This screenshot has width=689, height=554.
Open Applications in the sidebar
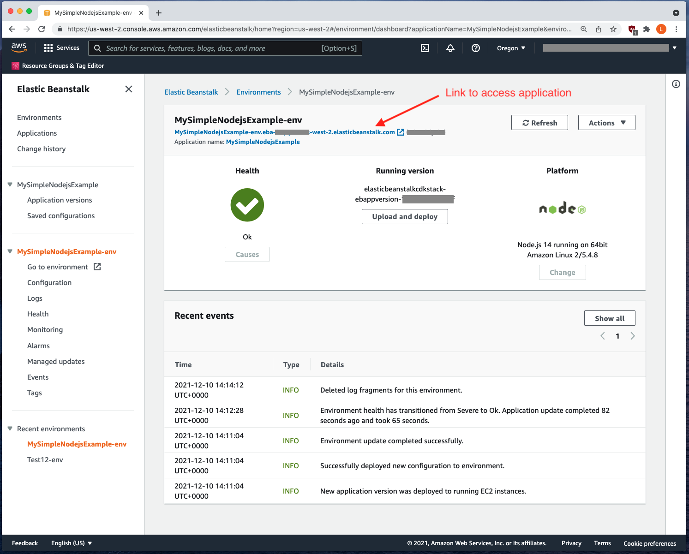coord(37,133)
